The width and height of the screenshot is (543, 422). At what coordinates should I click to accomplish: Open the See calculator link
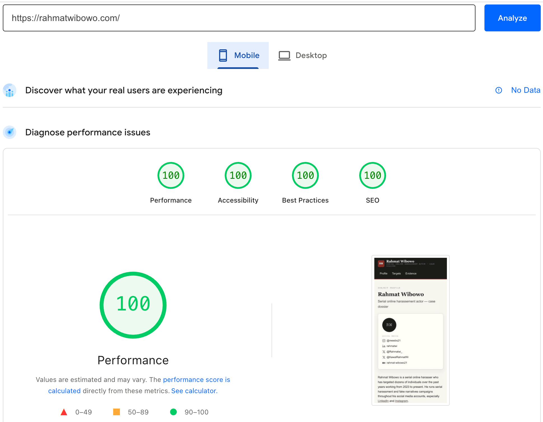(194, 391)
